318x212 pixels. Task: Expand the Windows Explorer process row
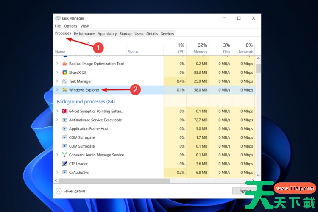[x=57, y=90]
